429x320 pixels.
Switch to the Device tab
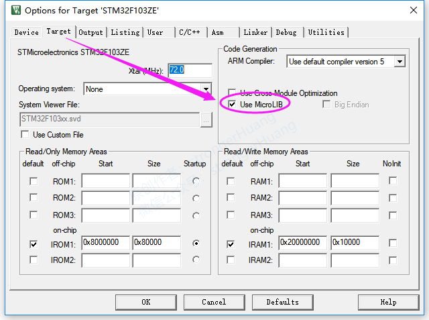26,32
